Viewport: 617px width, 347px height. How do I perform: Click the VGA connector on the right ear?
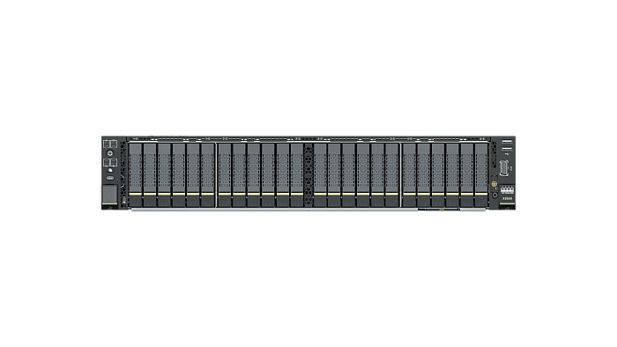504,168
